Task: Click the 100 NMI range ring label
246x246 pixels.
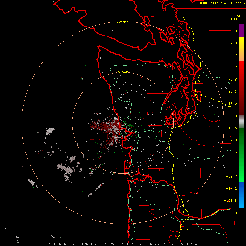Action: click(123, 22)
